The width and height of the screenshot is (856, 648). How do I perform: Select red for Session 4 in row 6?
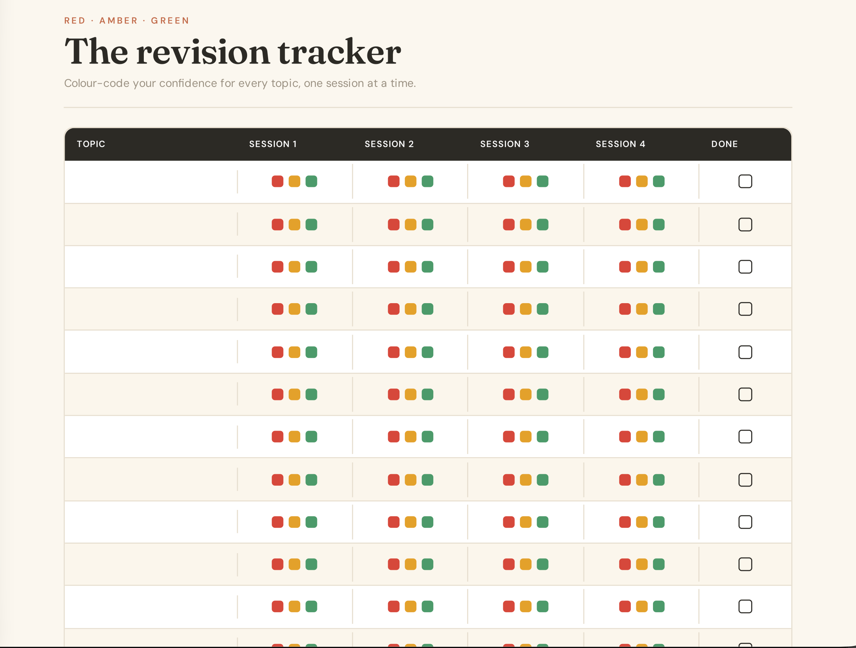pyautogui.click(x=625, y=394)
